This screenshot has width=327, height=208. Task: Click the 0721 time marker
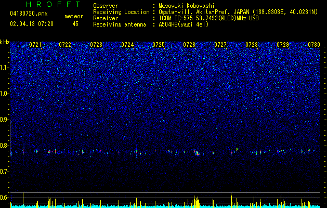pyautogui.click(x=35, y=45)
